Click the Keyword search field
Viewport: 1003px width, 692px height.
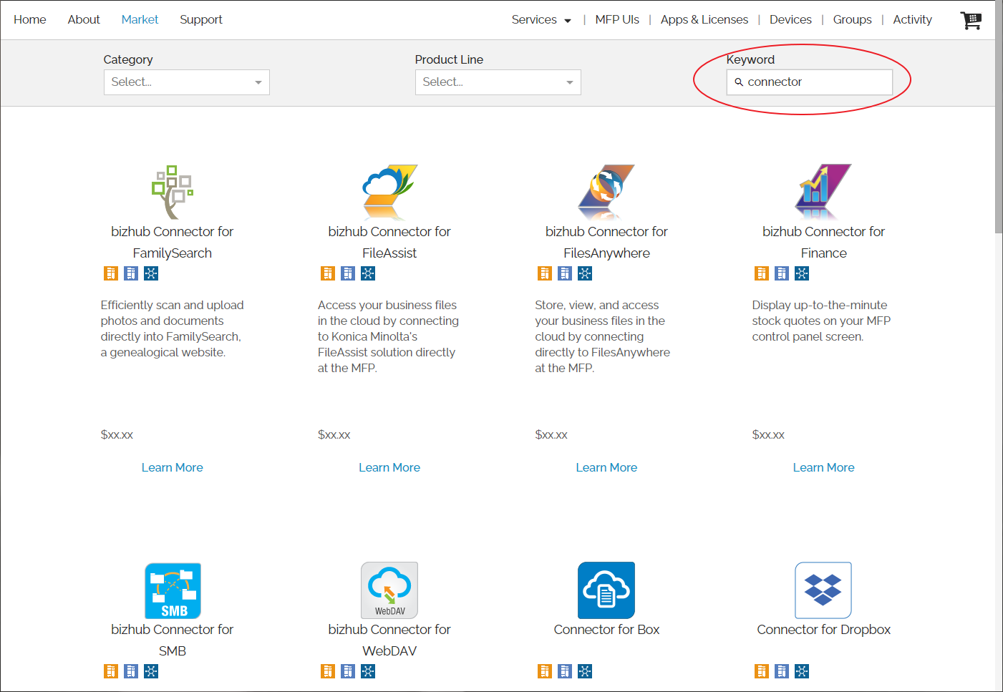pyautogui.click(x=810, y=82)
